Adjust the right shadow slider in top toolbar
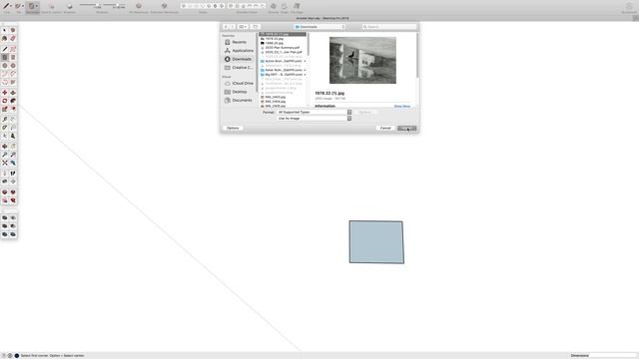This screenshot has height=359, width=639. [118, 5]
